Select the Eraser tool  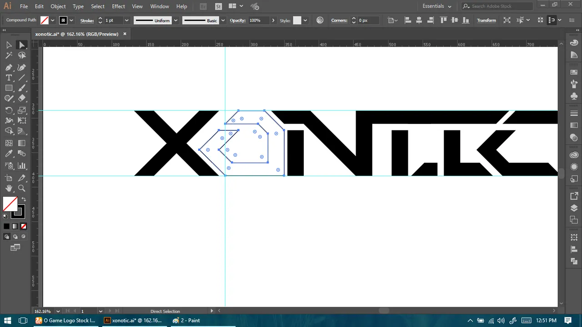pyautogui.click(x=21, y=98)
